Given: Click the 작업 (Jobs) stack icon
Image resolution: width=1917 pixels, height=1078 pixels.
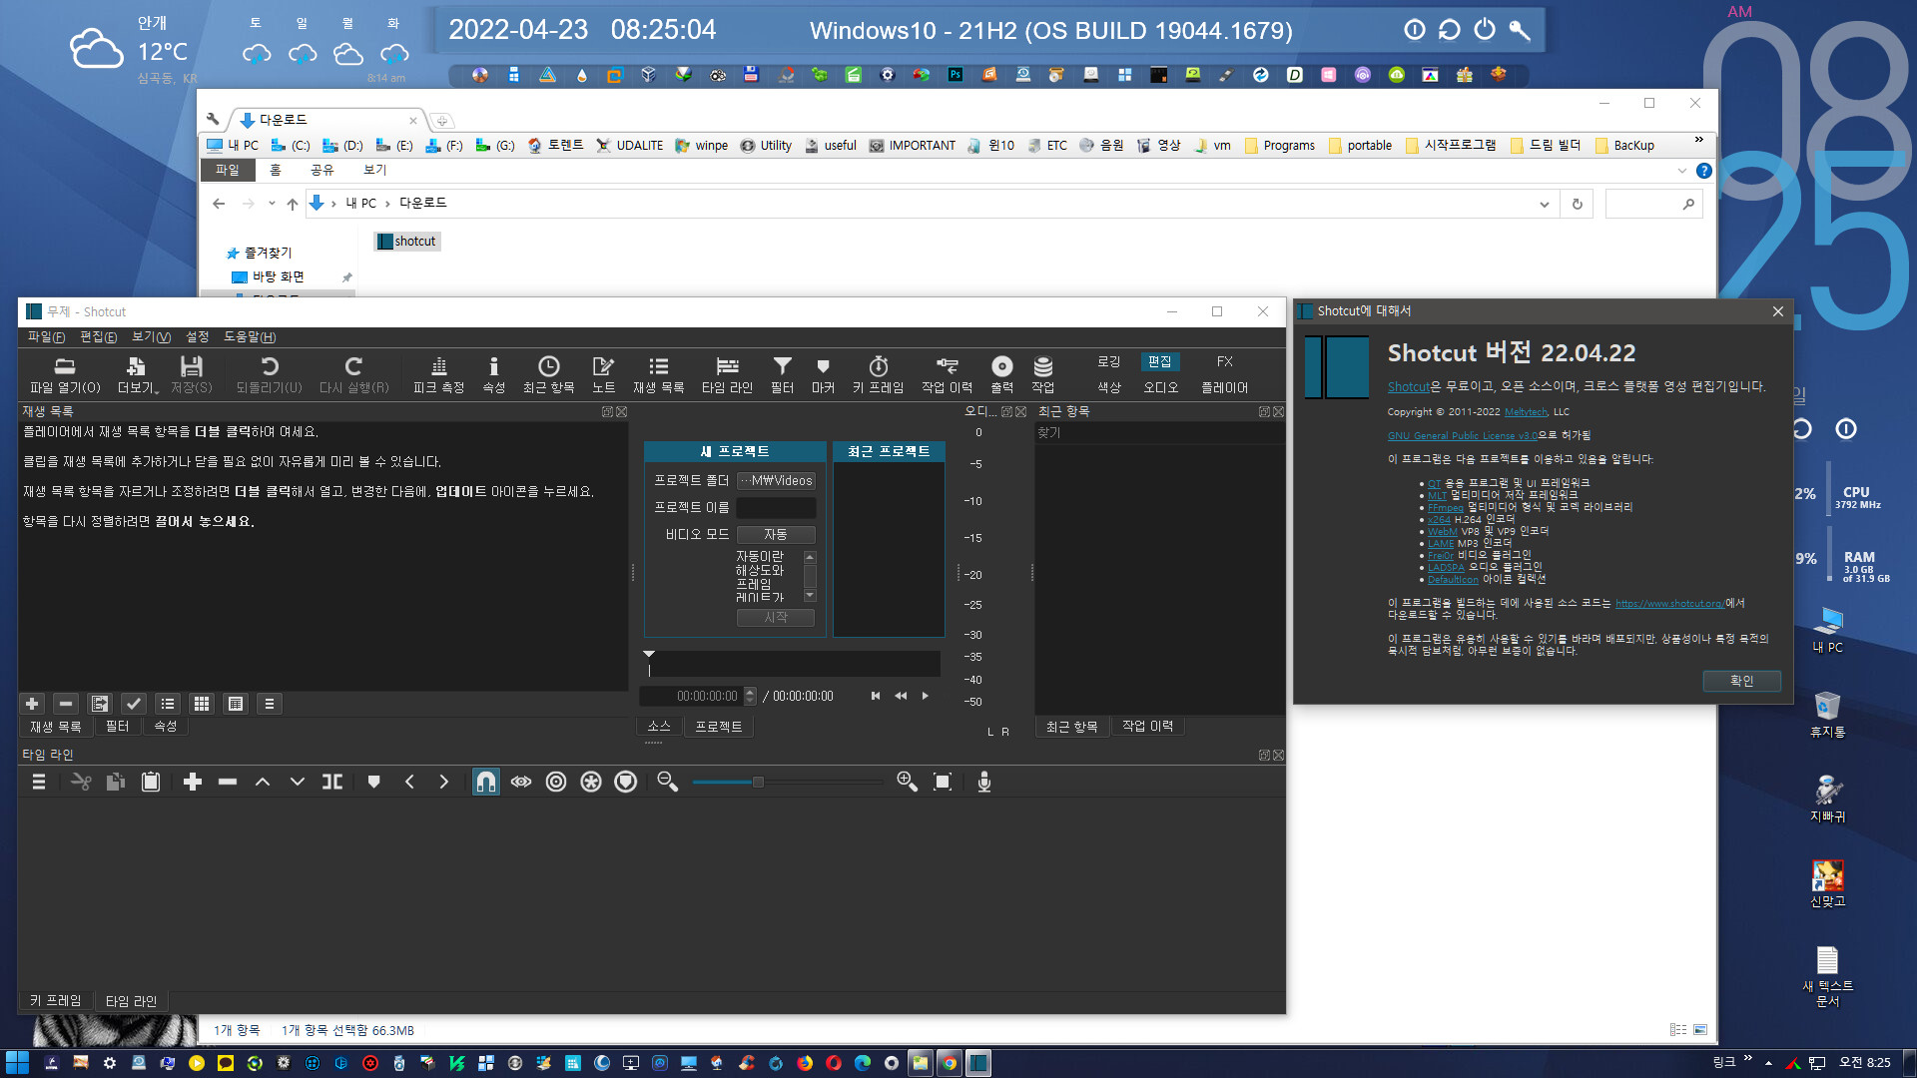Looking at the screenshot, I should coord(1042,374).
